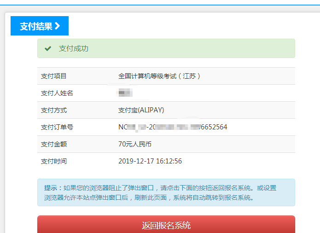The width and height of the screenshot is (320, 233).
Task: Click the 支付时间 row label
Action: [x=54, y=161]
